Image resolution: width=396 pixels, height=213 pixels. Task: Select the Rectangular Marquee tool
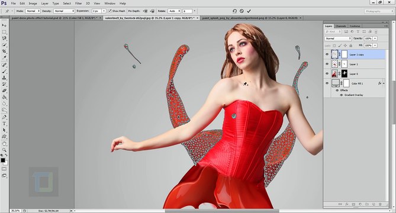coord(4,32)
